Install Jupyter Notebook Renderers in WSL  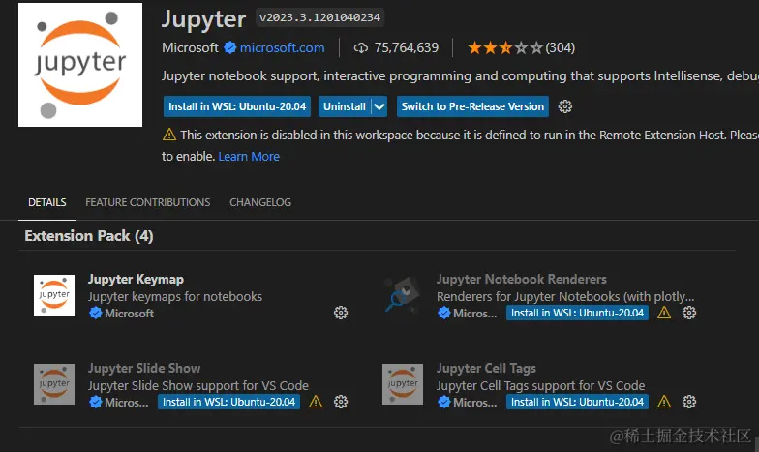pos(577,313)
